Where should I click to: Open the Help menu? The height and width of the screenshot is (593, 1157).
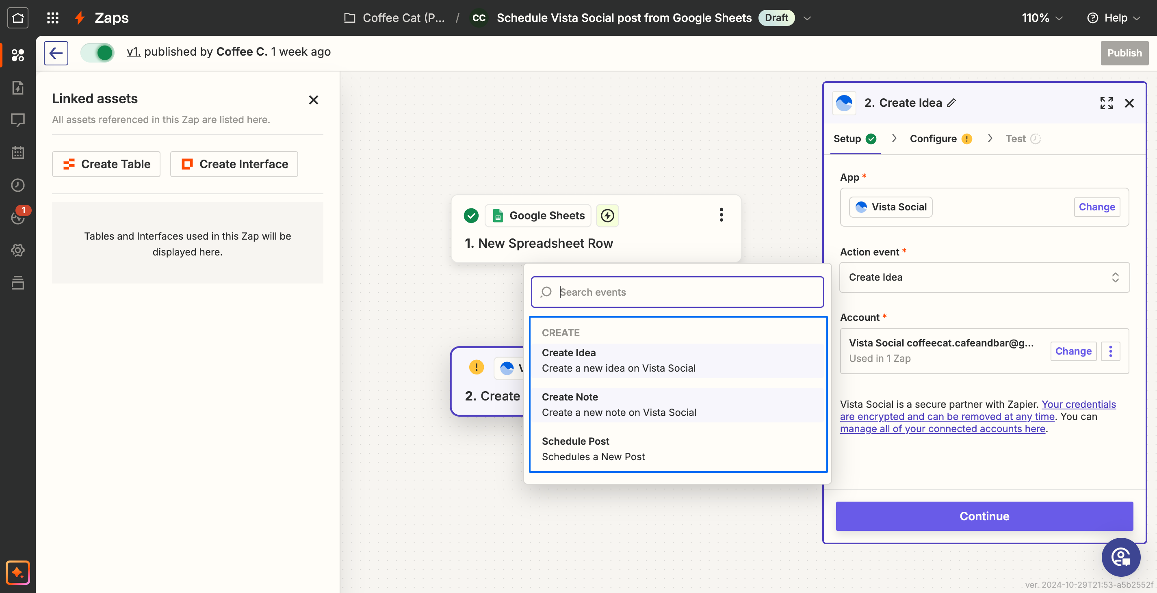click(1114, 17)
